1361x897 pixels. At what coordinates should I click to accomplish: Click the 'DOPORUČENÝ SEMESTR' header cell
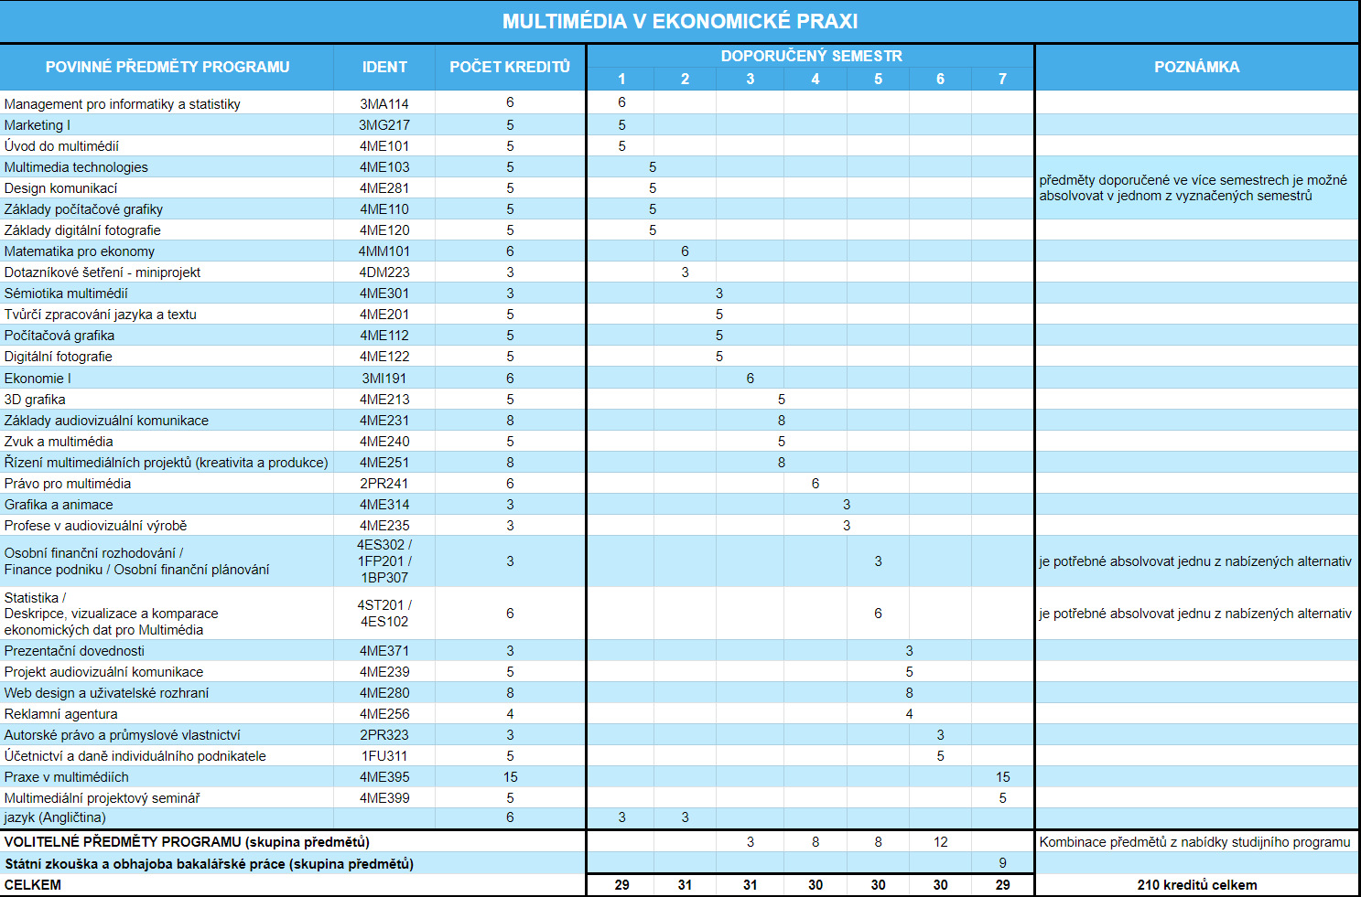tap(811, 56)
